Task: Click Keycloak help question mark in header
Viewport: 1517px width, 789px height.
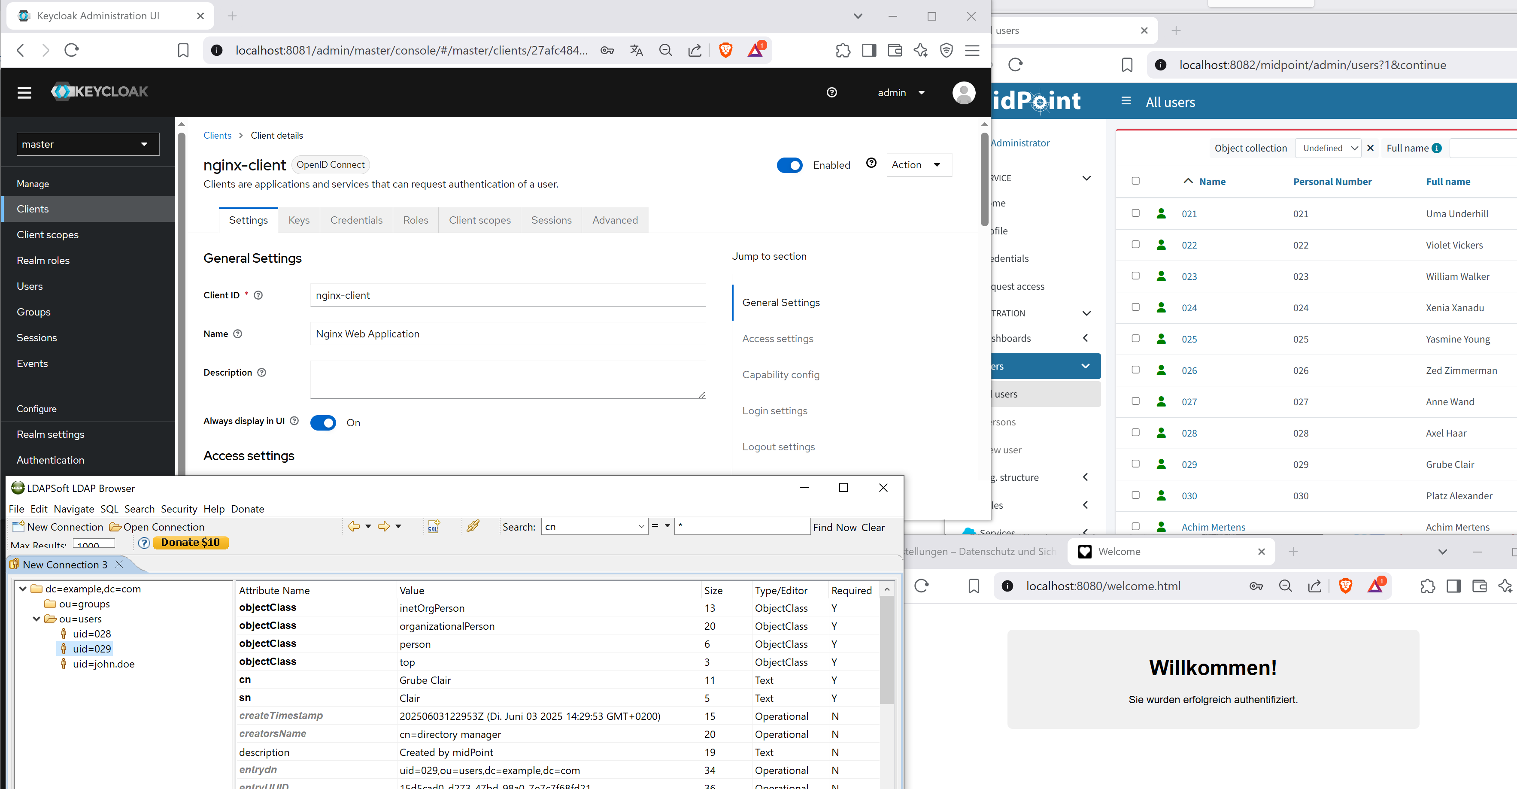Action: 831,92
